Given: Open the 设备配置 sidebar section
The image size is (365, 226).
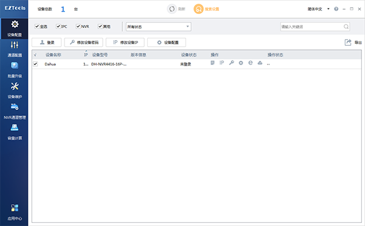Looking at the screenshot, I should [15, 29].
